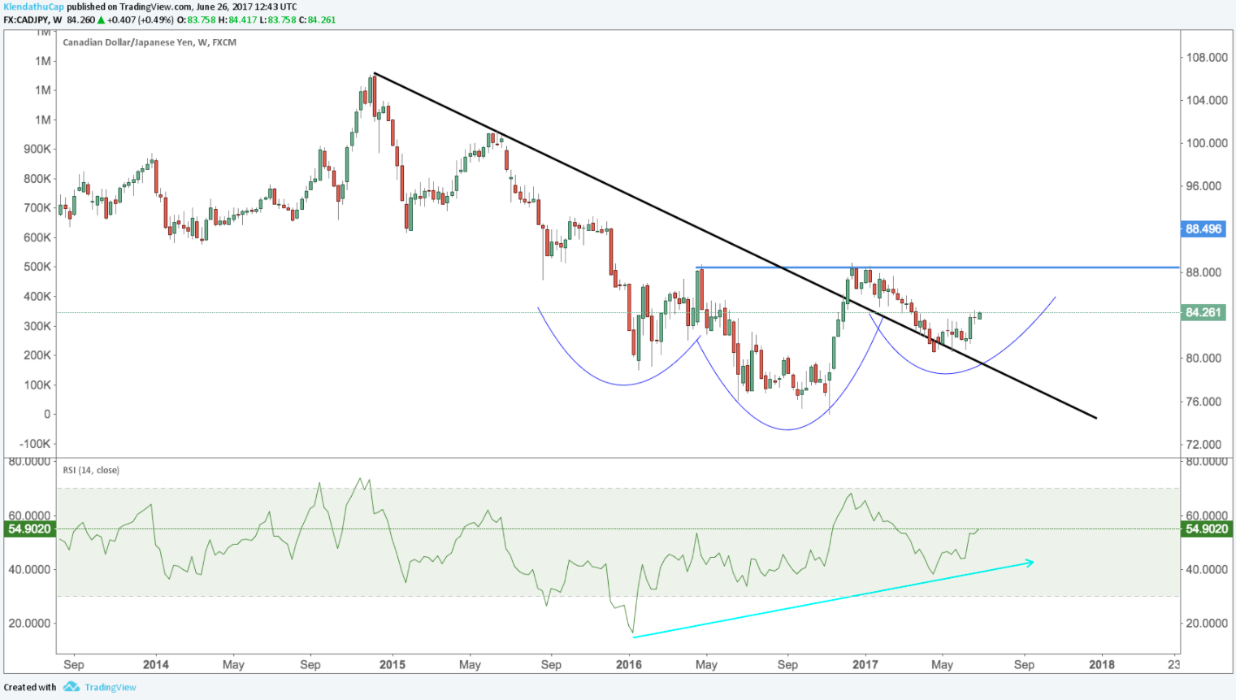
Task: Click the cyan arrowhead on RSI trendline
Action: [1030, 562]
